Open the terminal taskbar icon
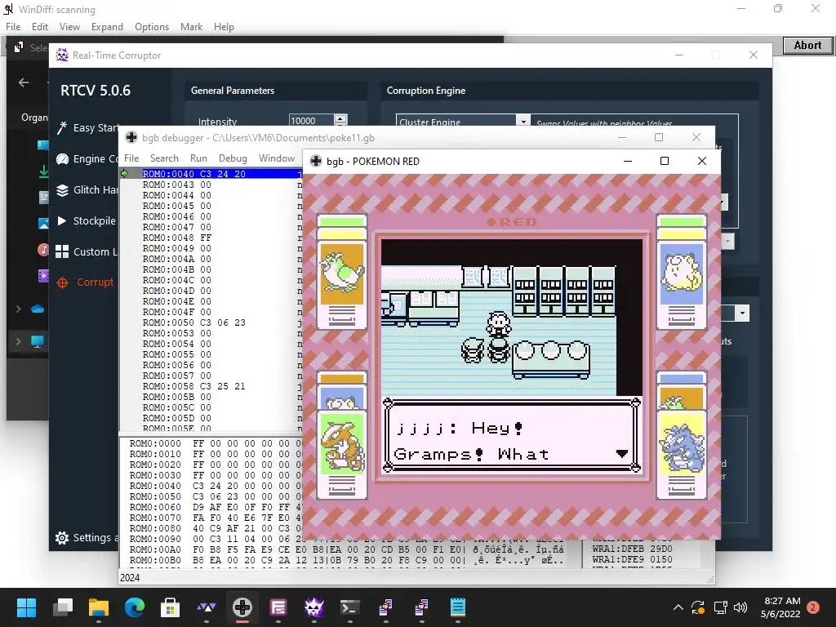 coord(349,607)
